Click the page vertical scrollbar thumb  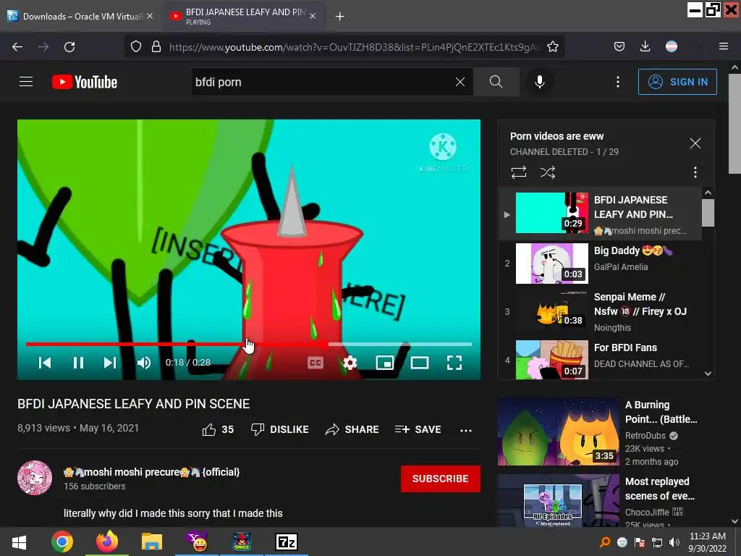tap(734, 123)
